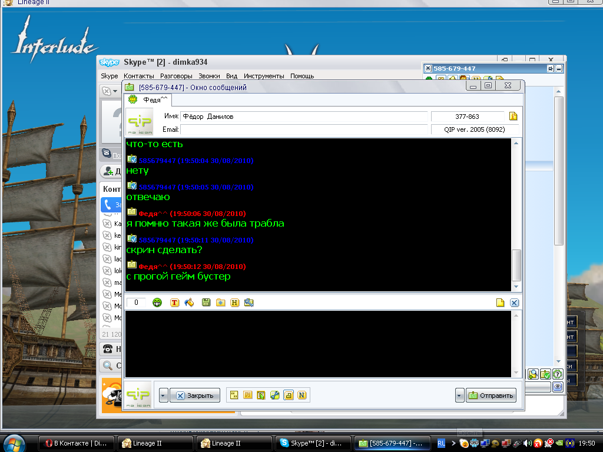Click the Имя field with Фёдор Данилов
This screenshot has height=452, width=603.
coord(304,117)
